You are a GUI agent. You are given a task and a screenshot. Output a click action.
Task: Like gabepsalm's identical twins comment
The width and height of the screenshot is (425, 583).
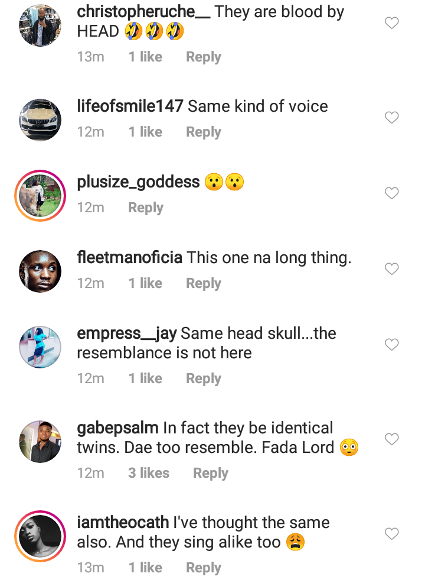coord(392,439)
